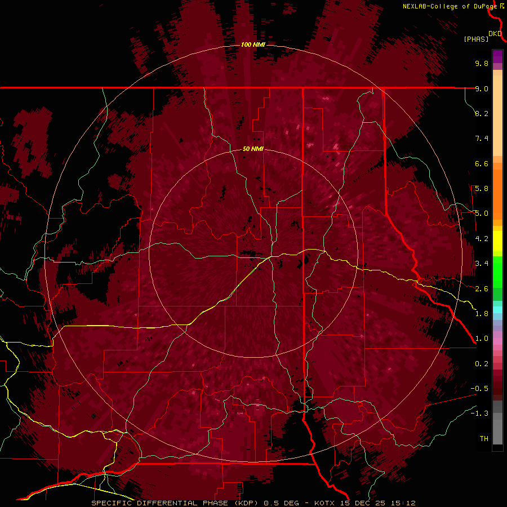Click the 7.4 value on the color scale
This screenshot has width=507, height=507.
[x=482, y=139]
